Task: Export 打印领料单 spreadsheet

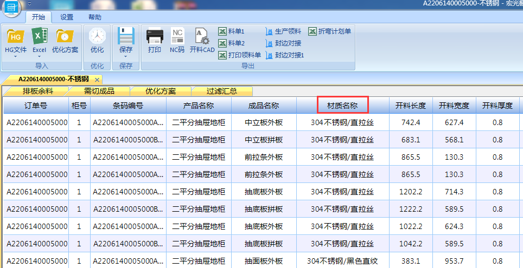Action: click(x=239, y=55)
